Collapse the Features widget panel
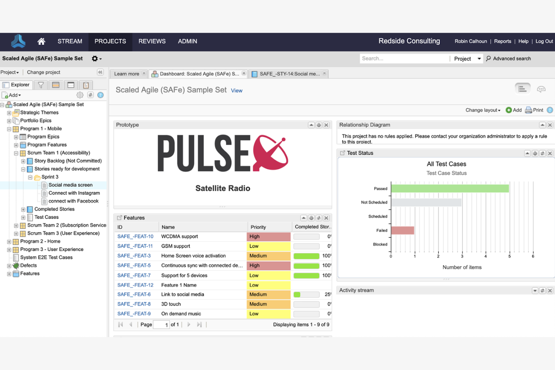This screenshot has height=370, width=555. tap(304, 218)
